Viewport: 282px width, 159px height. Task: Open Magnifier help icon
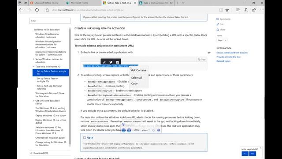[x=159, y=130]
